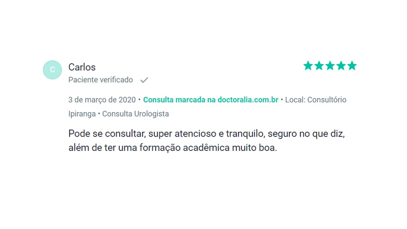
Task: Select the fifth rating star
Action: [352, 66]
